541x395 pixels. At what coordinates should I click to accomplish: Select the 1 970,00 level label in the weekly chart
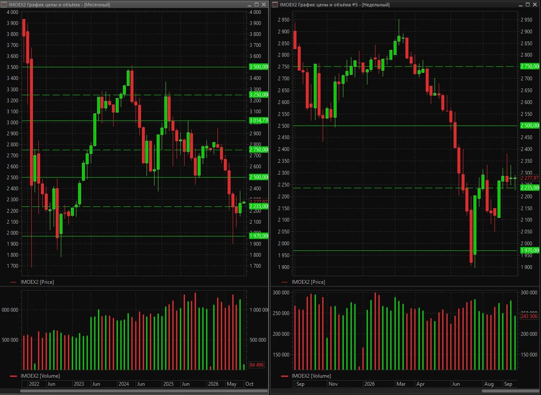coord(530,250)
